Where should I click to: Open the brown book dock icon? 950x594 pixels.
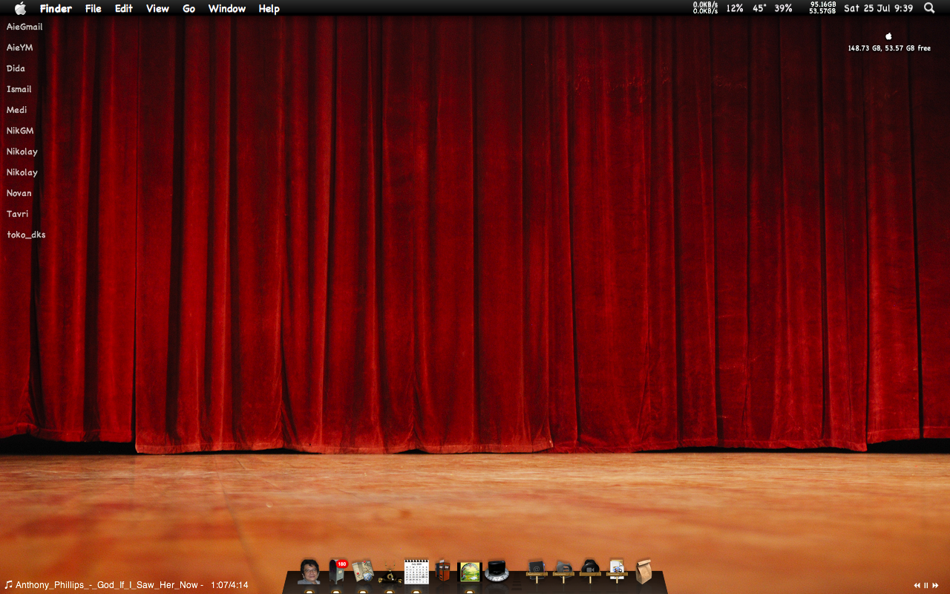point(443,571)
